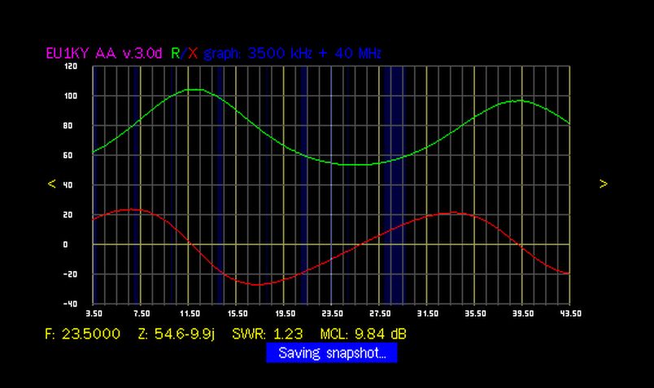Click the 120 label on the vertical axis
The height and width of the screenshot is (388, 654).
(x=72, y=67)
